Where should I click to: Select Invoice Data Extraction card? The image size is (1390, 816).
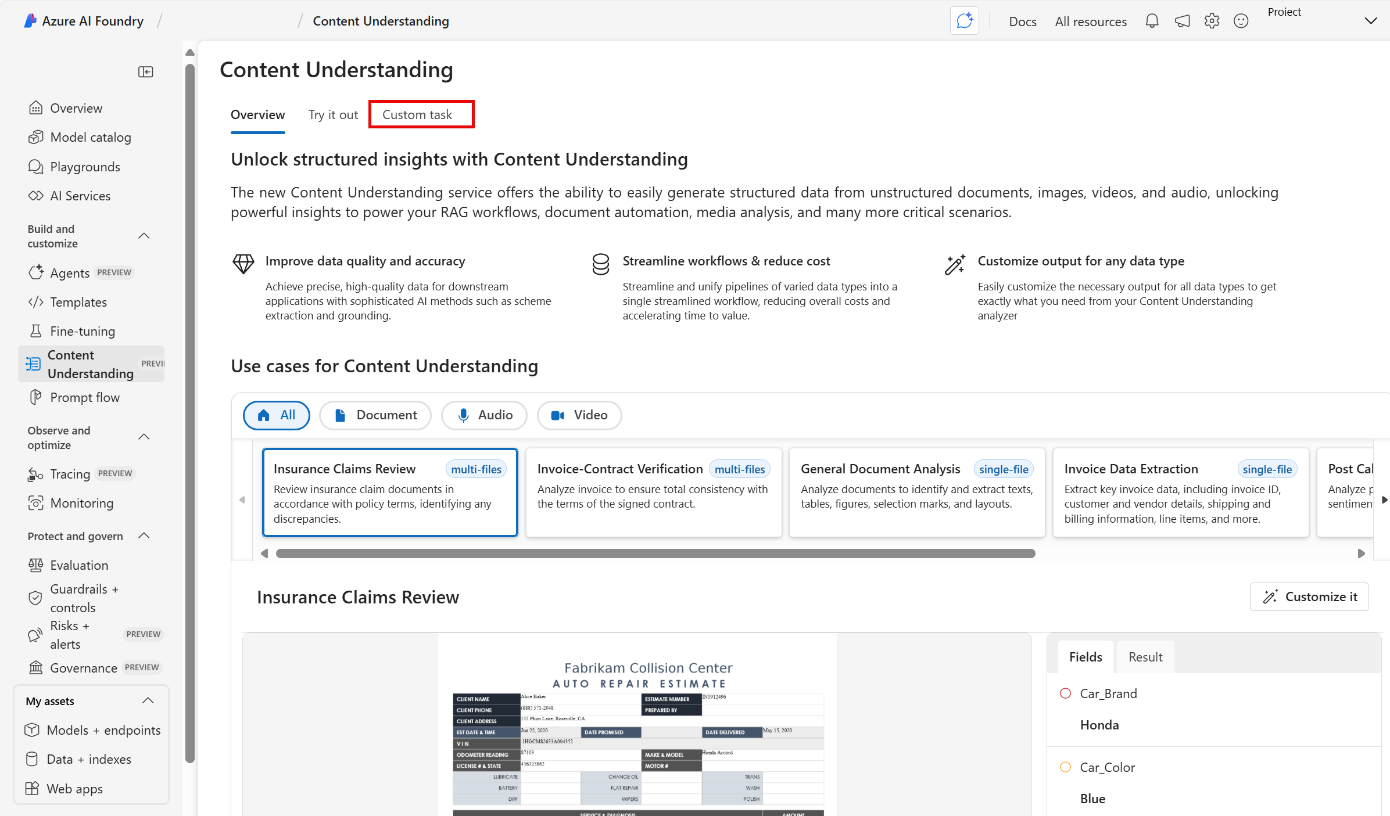[x=1181, y=493]
